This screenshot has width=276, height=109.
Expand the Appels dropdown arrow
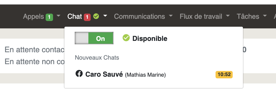coord(58,16)
